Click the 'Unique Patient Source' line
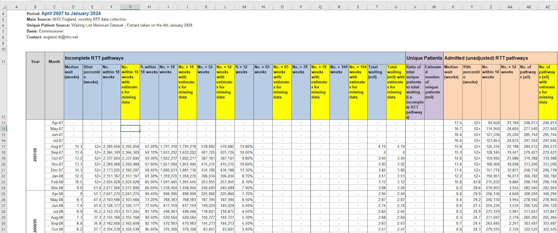The image size is (558, 233). (x=110, y=25)
